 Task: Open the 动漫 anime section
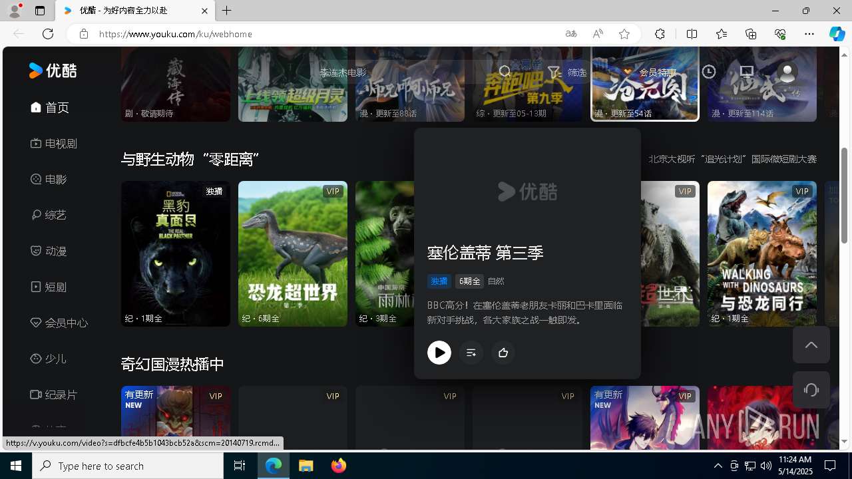click(49, 251)
